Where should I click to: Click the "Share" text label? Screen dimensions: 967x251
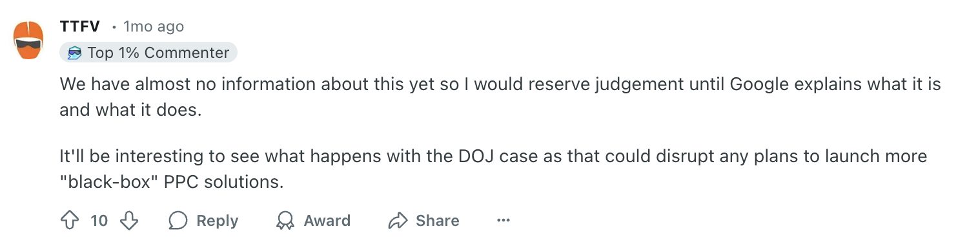438,221
